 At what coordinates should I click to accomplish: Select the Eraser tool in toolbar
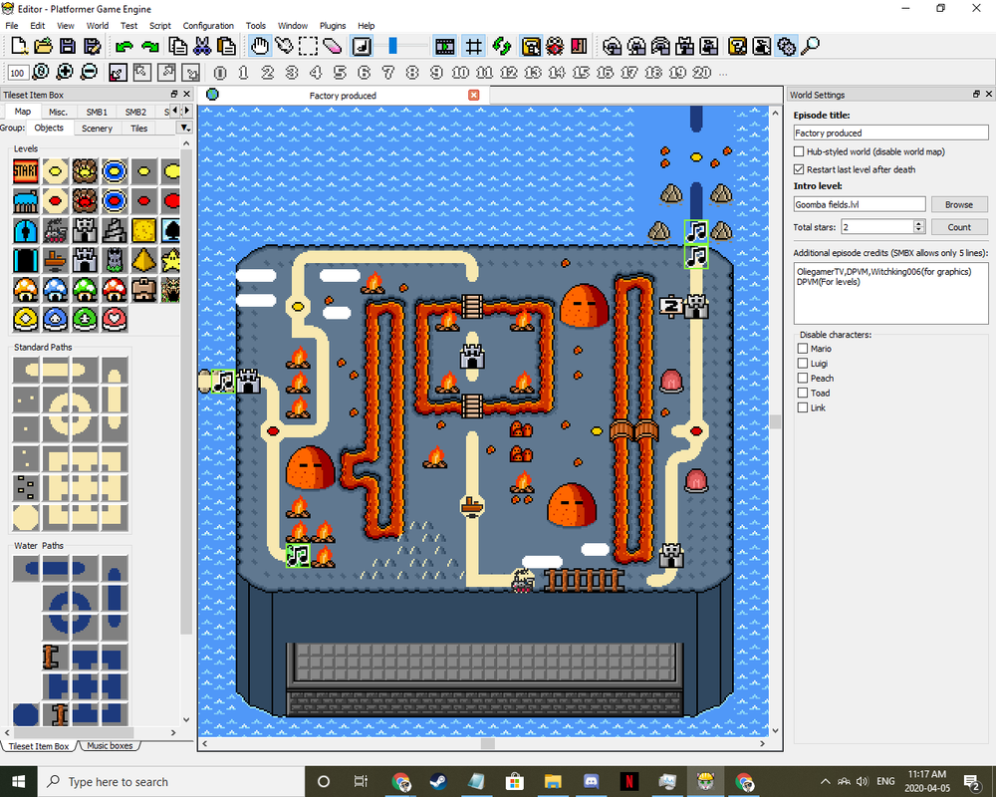333,46
